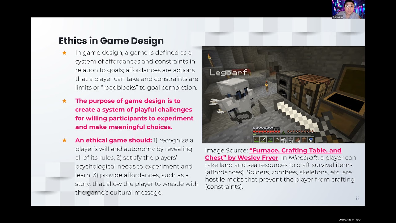396x223 pixels.
Task: Select the bow in the Minecraft hotbar
Action: point(256,140)
